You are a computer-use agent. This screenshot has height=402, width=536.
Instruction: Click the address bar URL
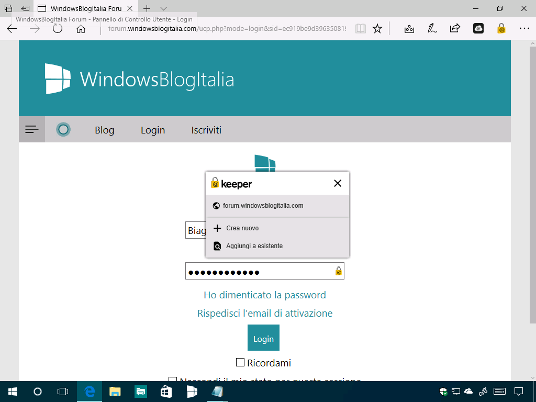click(x=227, y=29)
